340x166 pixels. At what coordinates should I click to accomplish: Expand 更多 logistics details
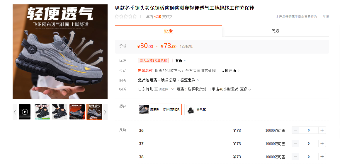coord(246,89)
